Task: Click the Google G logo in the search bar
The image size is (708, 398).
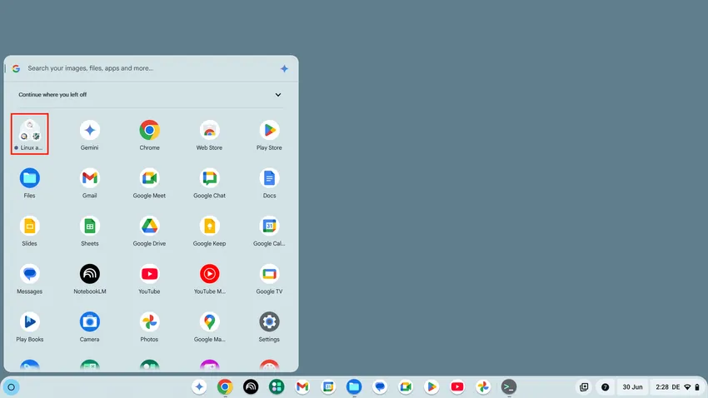Action: (x=17, y=68)
